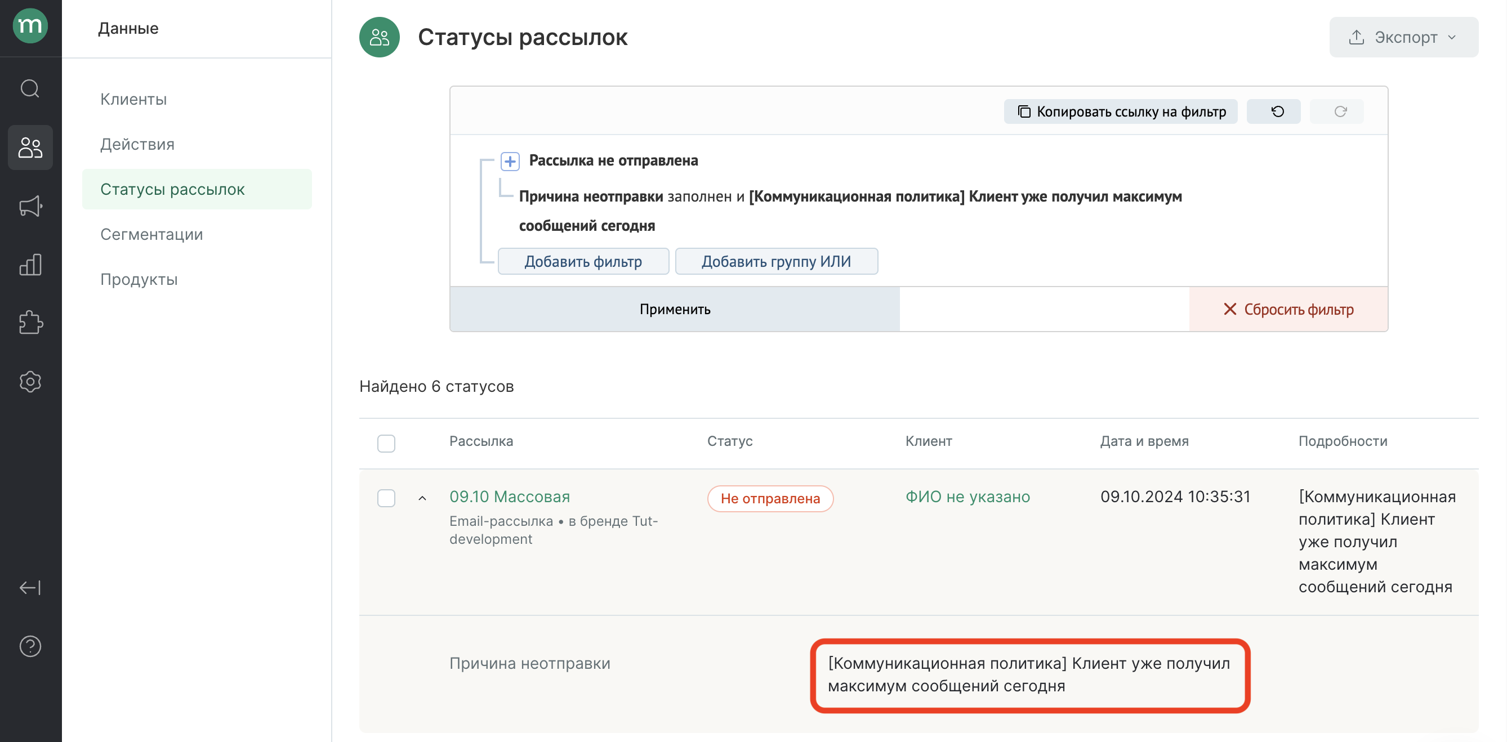Click the Рассылка не отправлена filter title

tap(613, 160)
